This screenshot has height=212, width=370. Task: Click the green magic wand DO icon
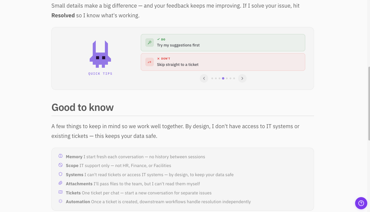(149, 43)
